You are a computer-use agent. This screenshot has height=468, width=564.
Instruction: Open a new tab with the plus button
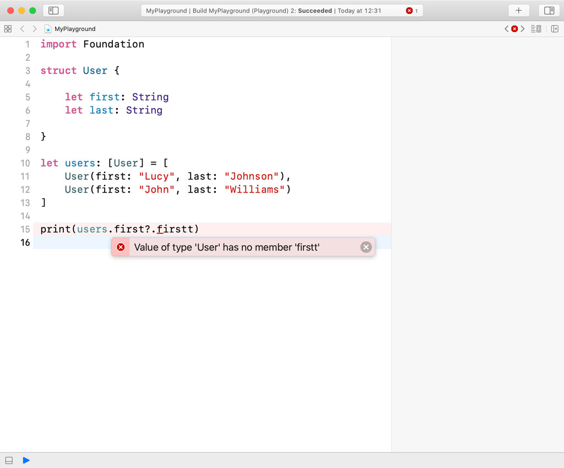[x=518, y=10]
